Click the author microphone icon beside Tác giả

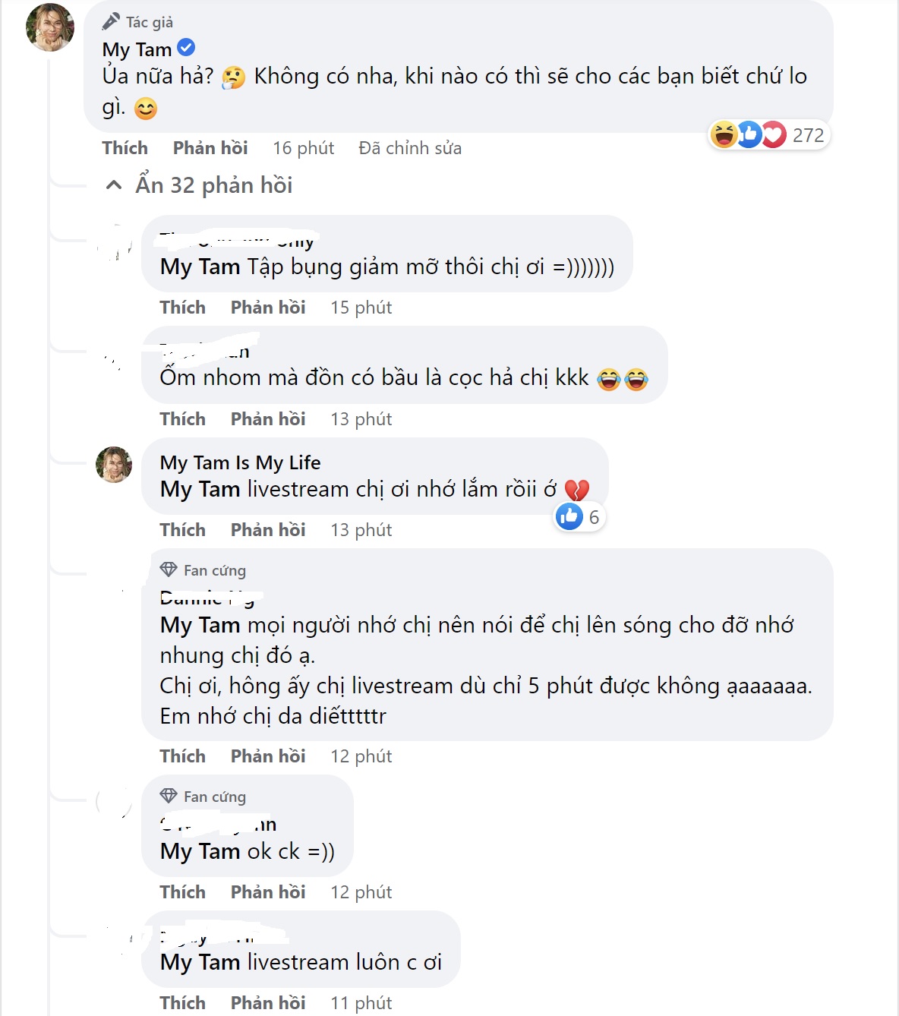coord(111,21)
